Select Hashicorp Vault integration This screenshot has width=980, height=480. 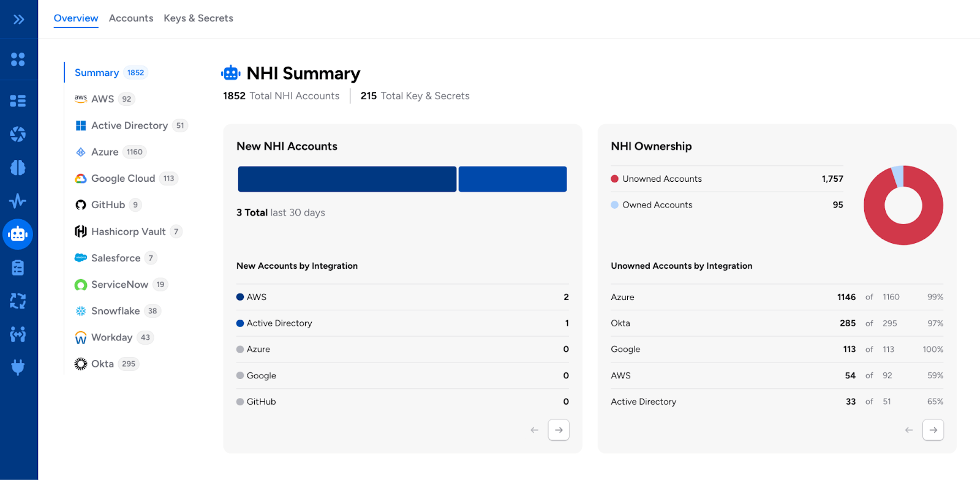128,231
